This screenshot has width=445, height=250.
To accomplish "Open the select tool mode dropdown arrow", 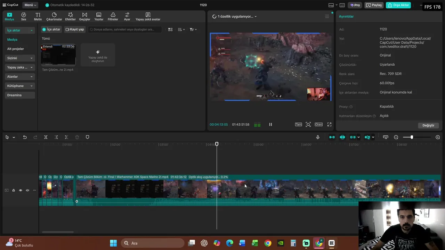I will (14, 137).
